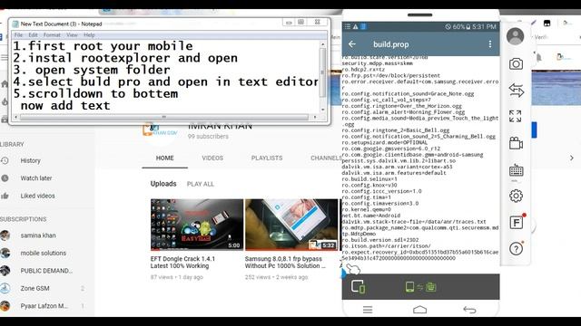Click Notepad's vertical scrollbar down arrow
Image resolution: width=581 pixels, height=326 pixels.
(x=323, y=110)
